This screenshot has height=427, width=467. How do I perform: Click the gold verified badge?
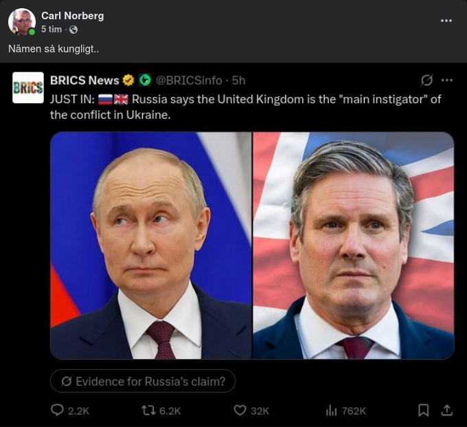coord(128,80)
